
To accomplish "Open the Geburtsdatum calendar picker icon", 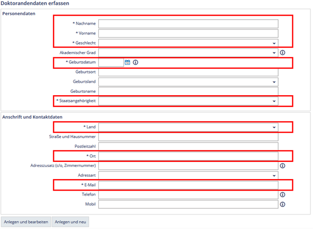I will tap(127, 62).
